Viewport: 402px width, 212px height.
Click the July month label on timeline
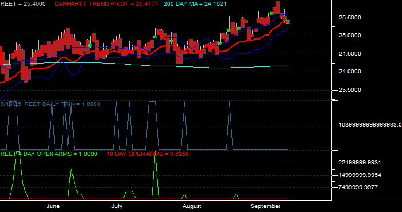pos(118,206)
